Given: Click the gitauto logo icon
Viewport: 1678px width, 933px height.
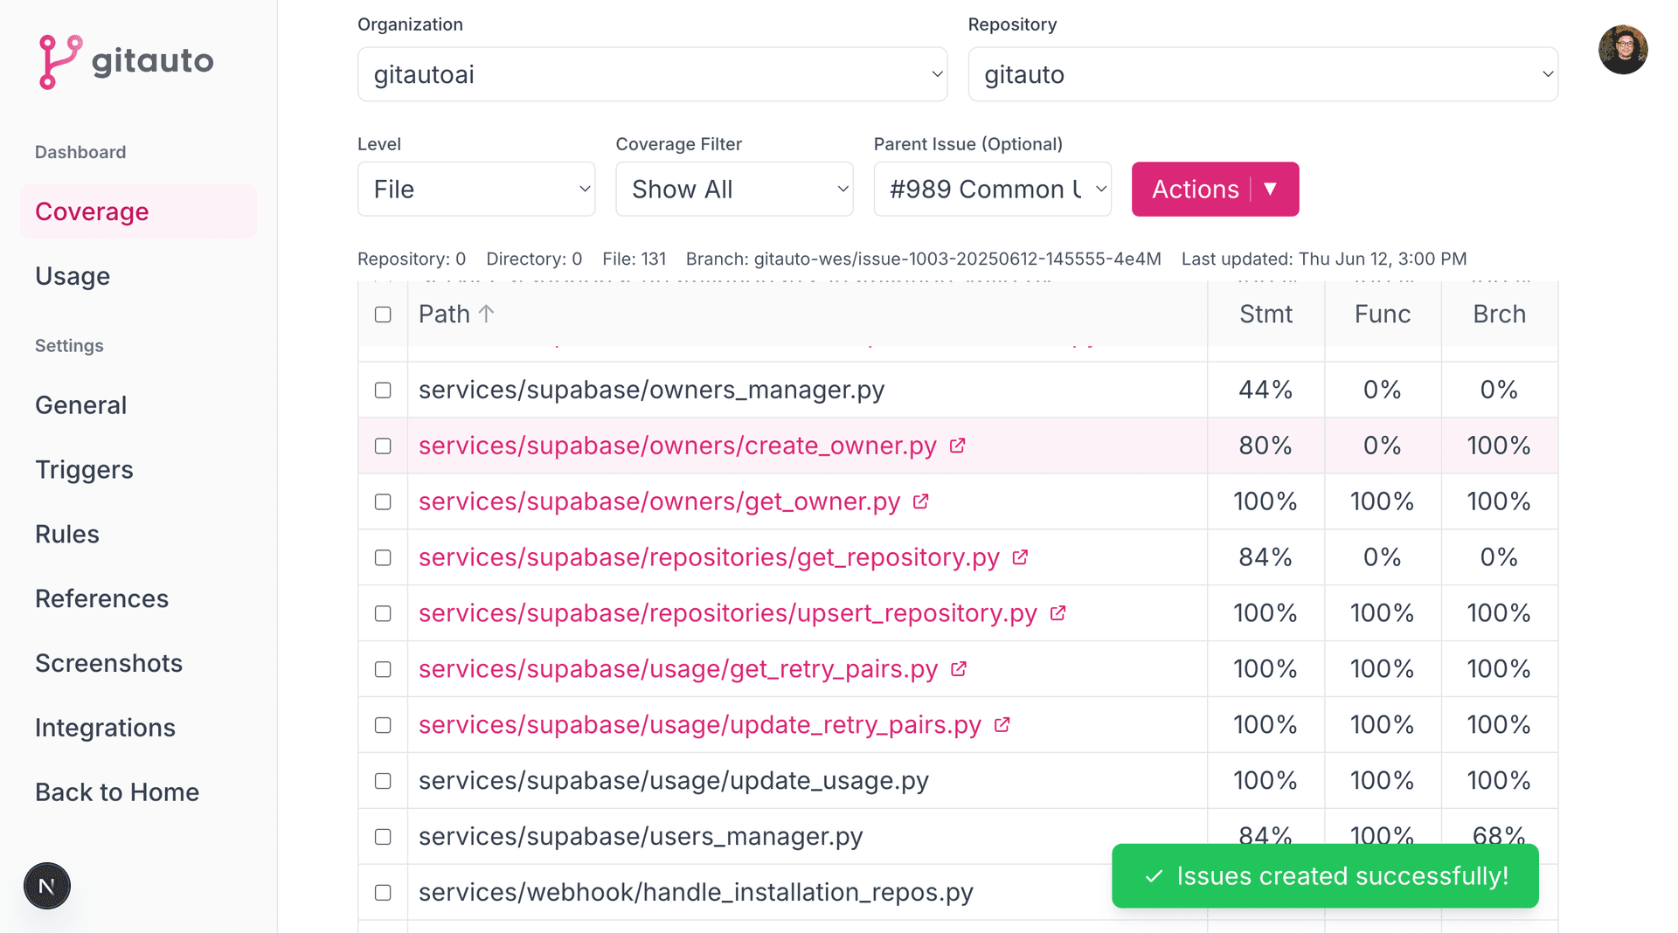Looking at the screenshot, I should 59,61.
